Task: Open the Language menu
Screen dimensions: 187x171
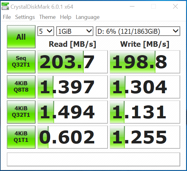Action: pyautogui.click(x=88, y=17)
